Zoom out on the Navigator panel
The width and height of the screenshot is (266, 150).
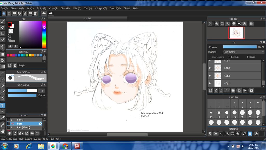click(227, 24)
